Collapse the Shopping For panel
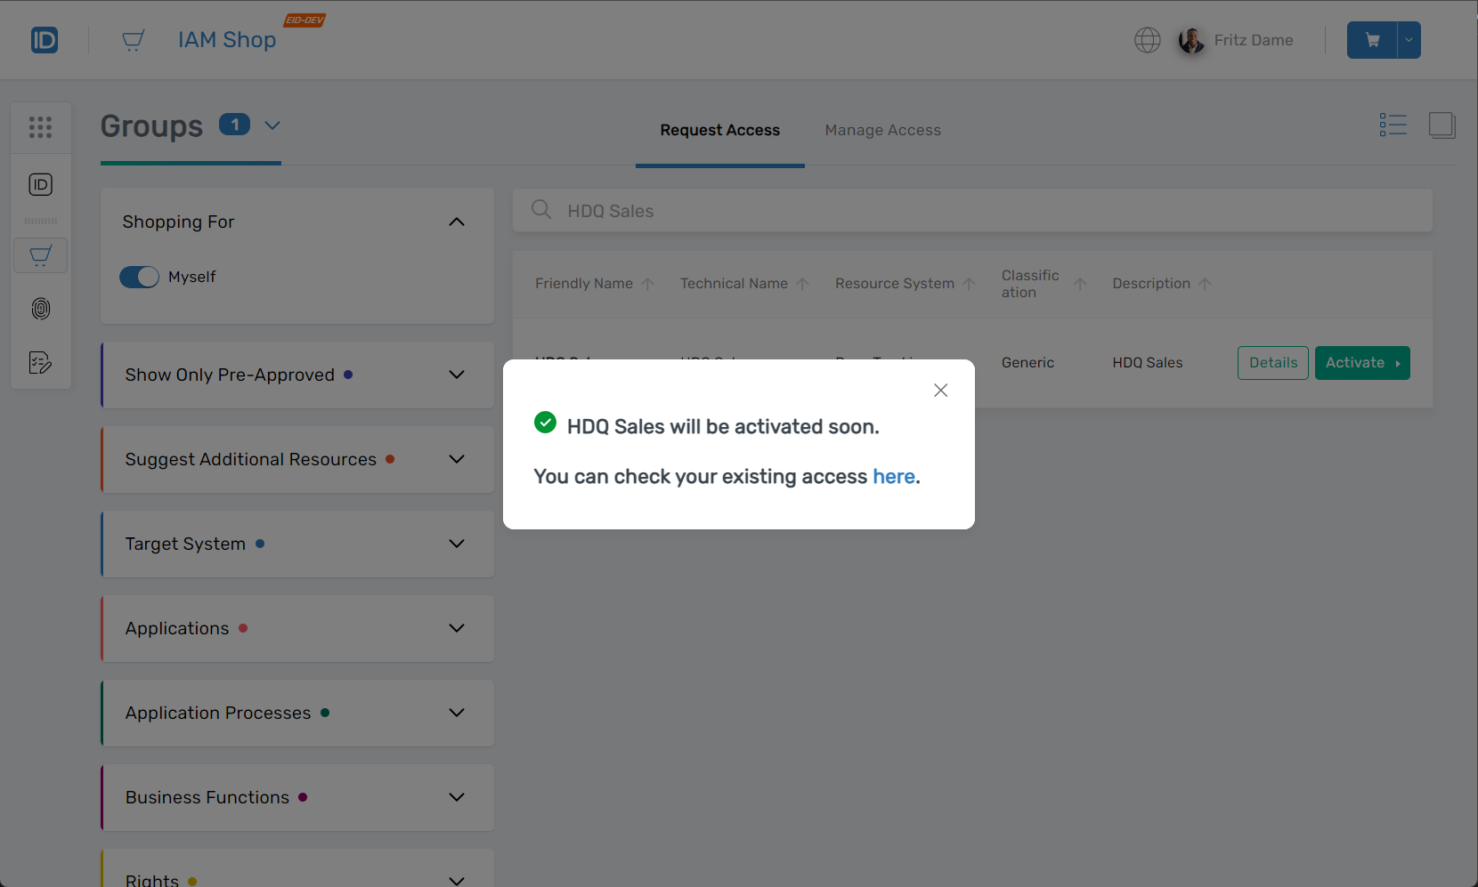Viewport: 1478px width, 887px height. click(x=457, y=222)
